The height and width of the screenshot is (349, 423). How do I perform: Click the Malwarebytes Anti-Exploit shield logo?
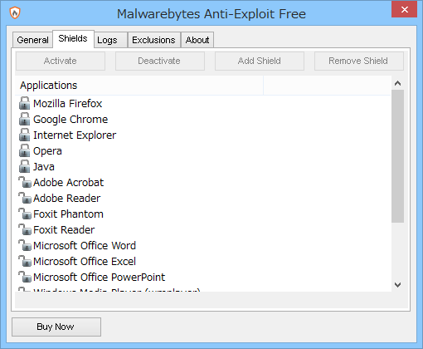[x=15, y=12]
